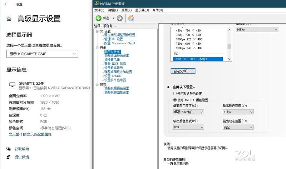Open 管理 3D 设置 tree item
286x169 pixels.
pyautogui.click(x=113, y=39)
